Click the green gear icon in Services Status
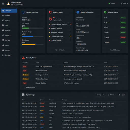The height and width of the screenshot is (130, 130). click(105, 12)
